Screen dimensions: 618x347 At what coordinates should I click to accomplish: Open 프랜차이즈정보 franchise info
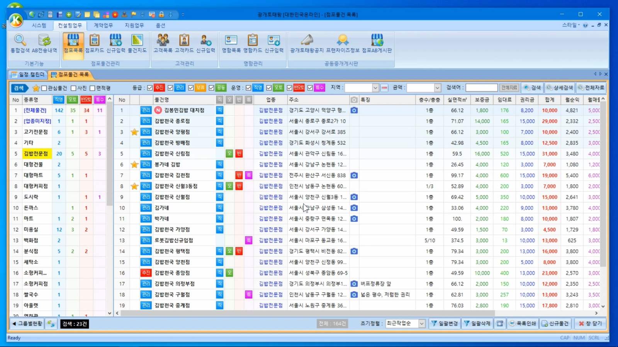(x=343, y=44)
